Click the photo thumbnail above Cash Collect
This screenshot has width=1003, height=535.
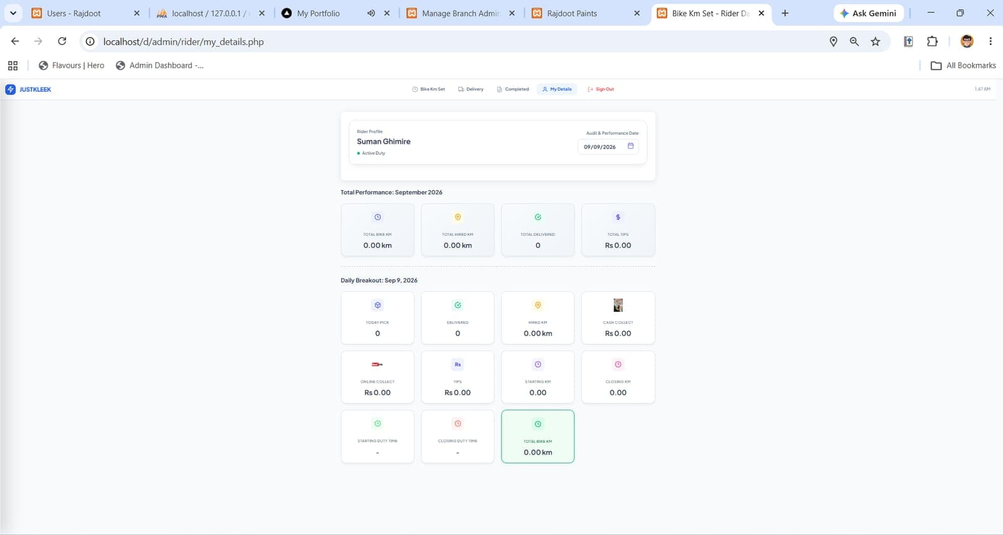(x=618, y=305)
